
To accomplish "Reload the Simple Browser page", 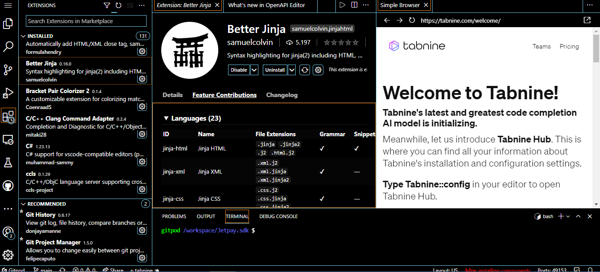I will pyautogui.click(x=412, y=20).
